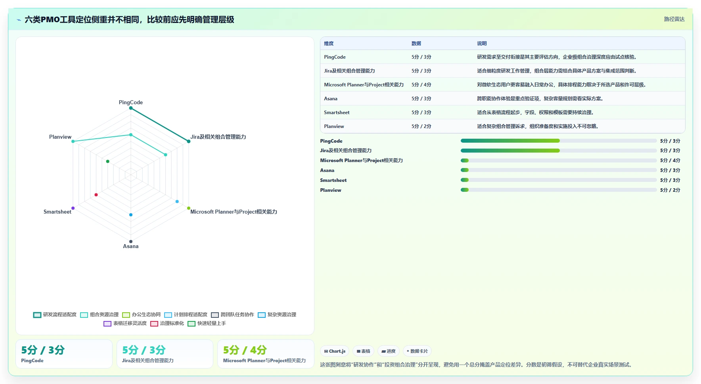Viewport: 701px width, 384px height.
Task: Click the 5分 / 2分 table value
Action: [421, 126]
